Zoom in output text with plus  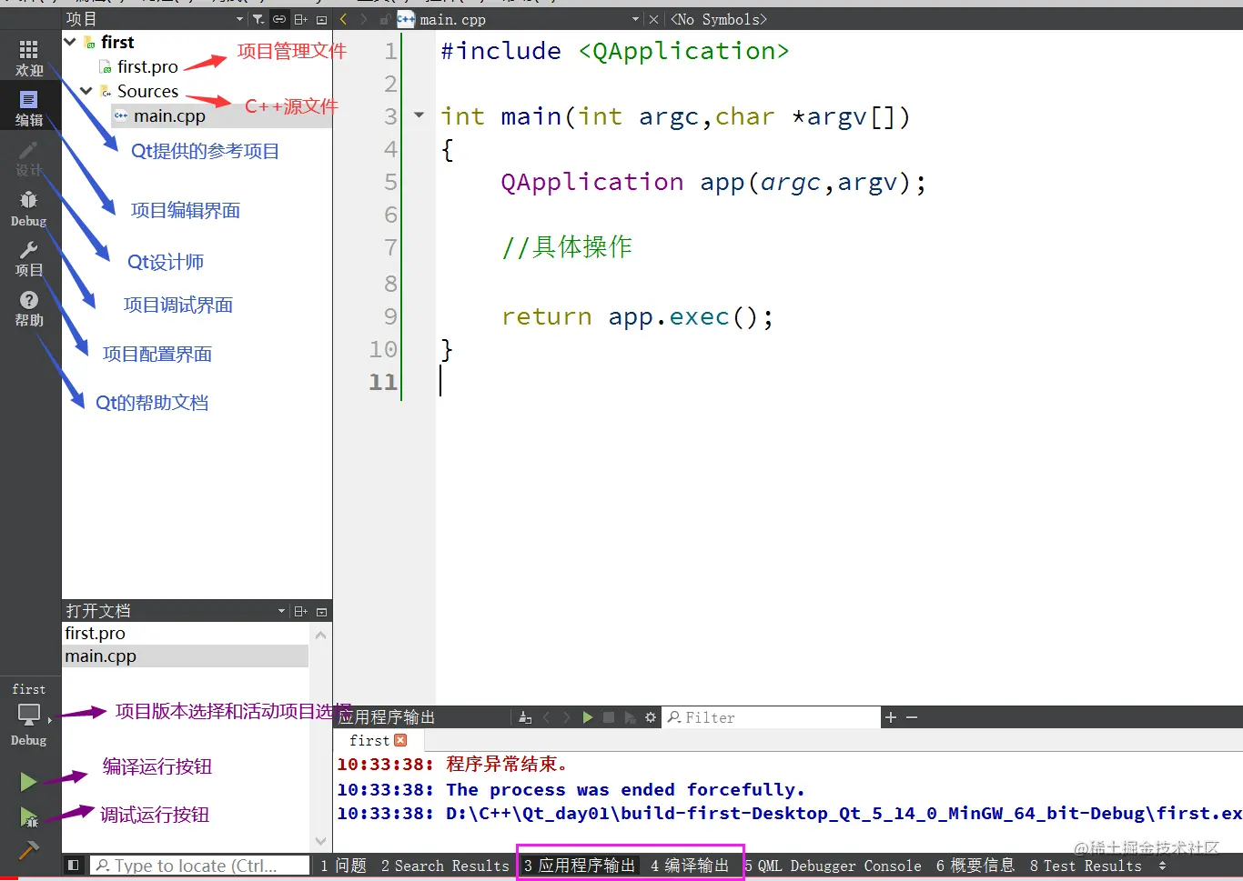[891, 717]
